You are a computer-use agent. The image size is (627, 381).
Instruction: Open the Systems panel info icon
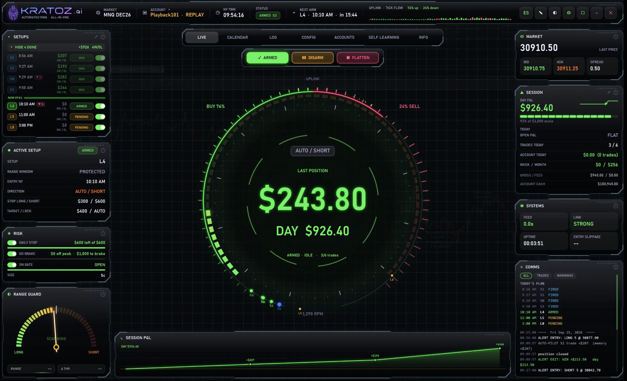click(x=616, y=206)
